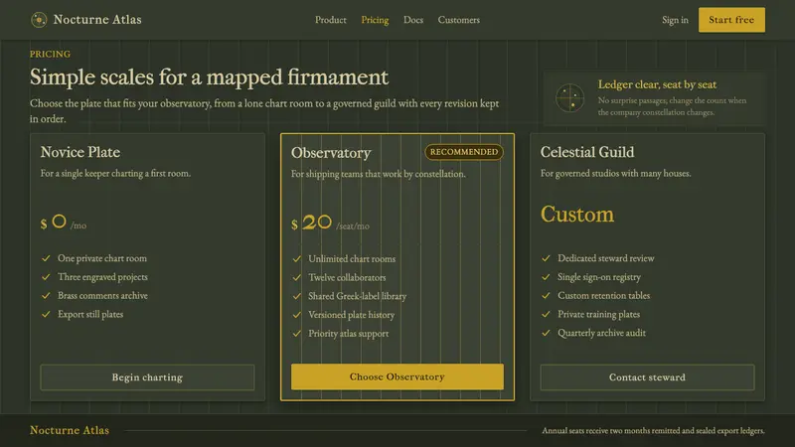Click the text 'Versioned plate history'

352,315
